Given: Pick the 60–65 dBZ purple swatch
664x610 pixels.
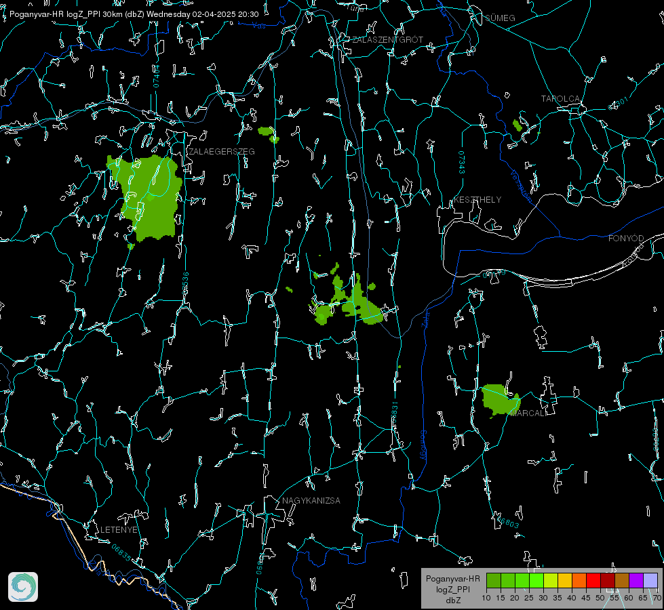Looking at the screenshot, I should tap(636, 581).
